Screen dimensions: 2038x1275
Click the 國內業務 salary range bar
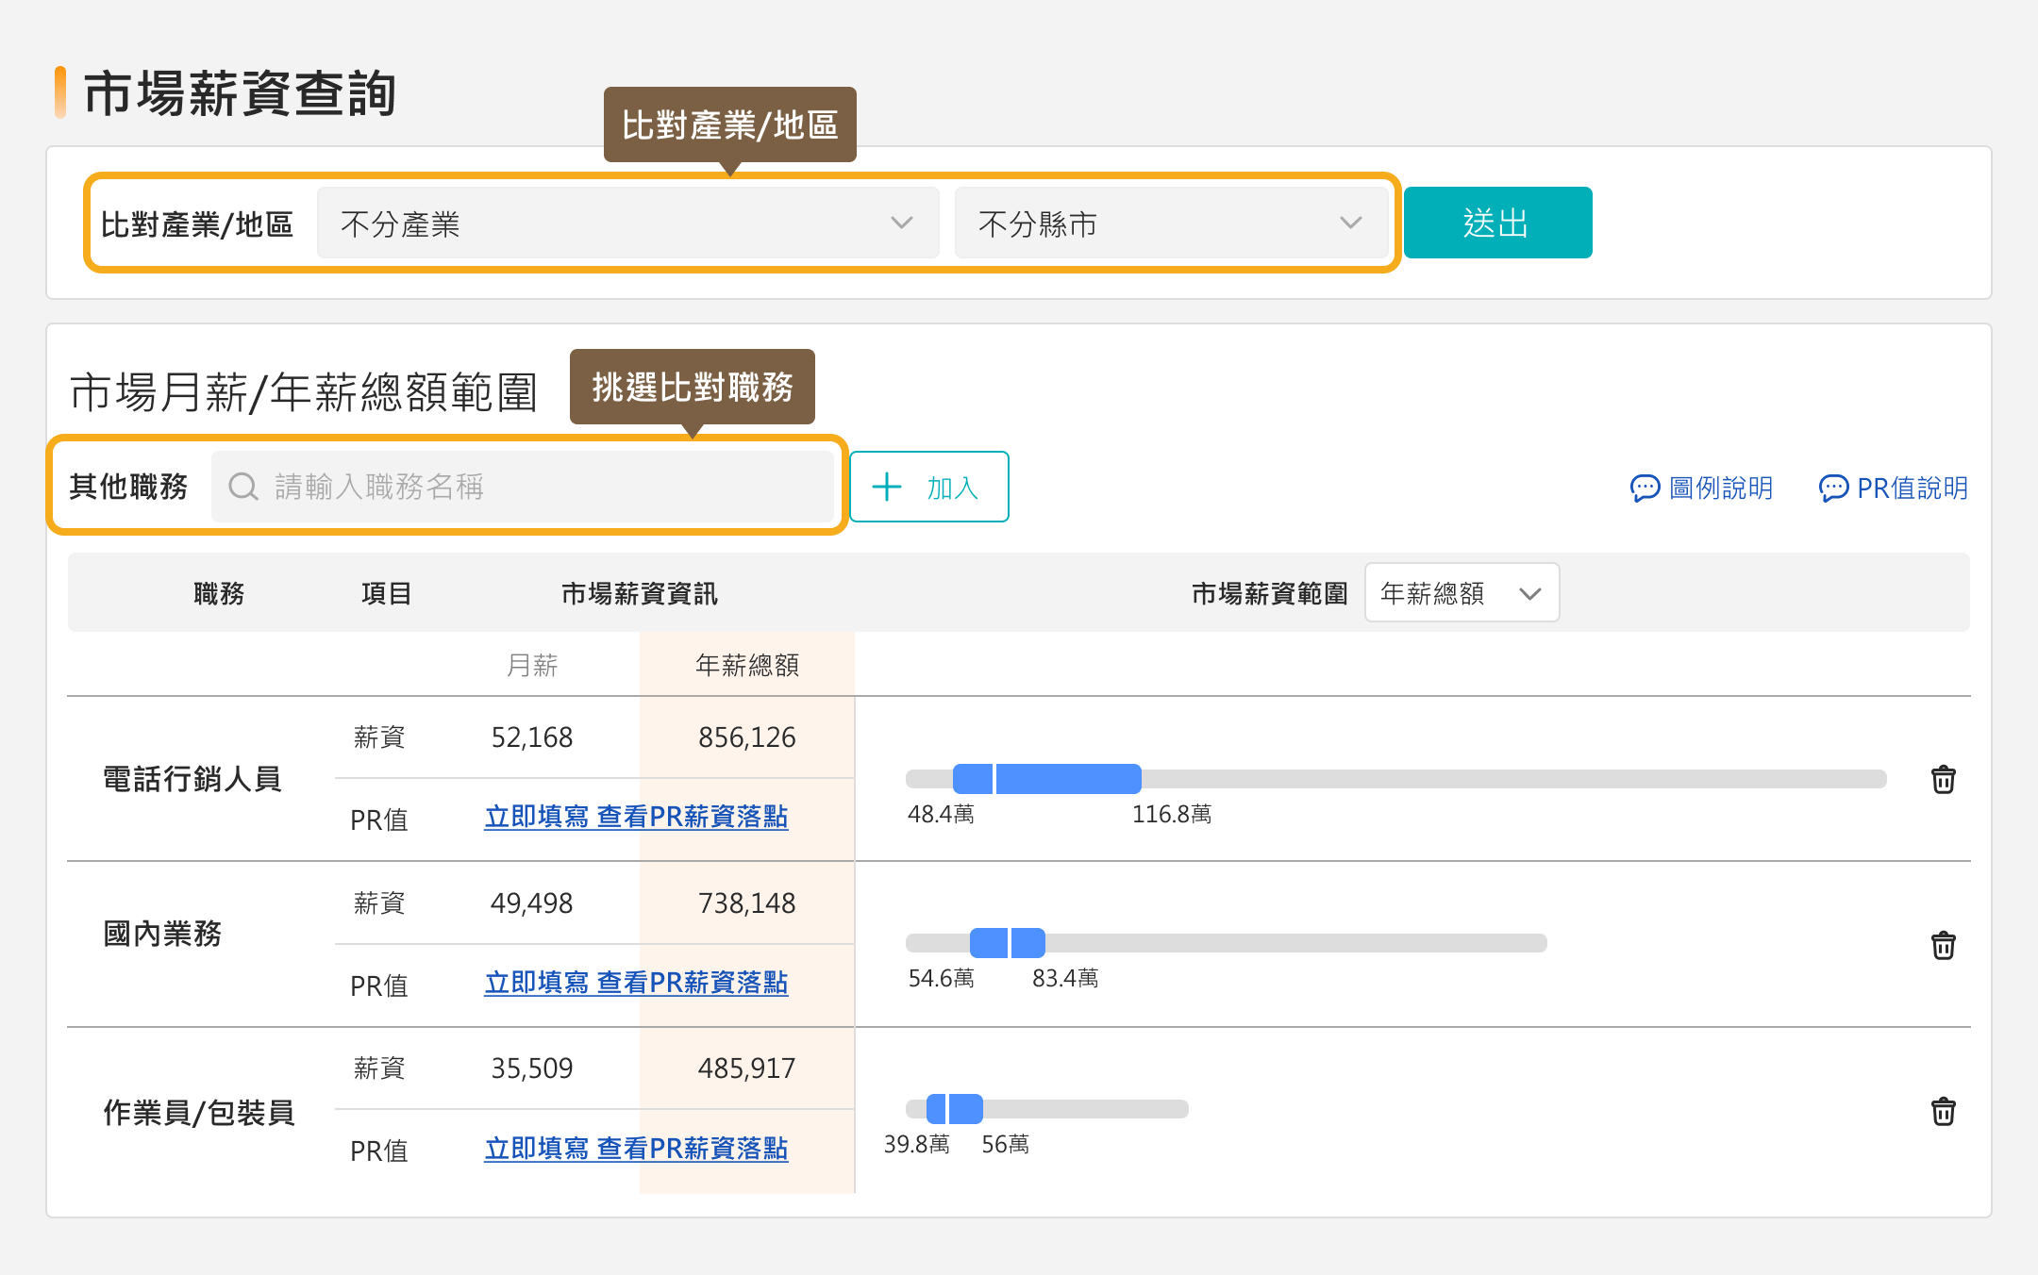1226,943
